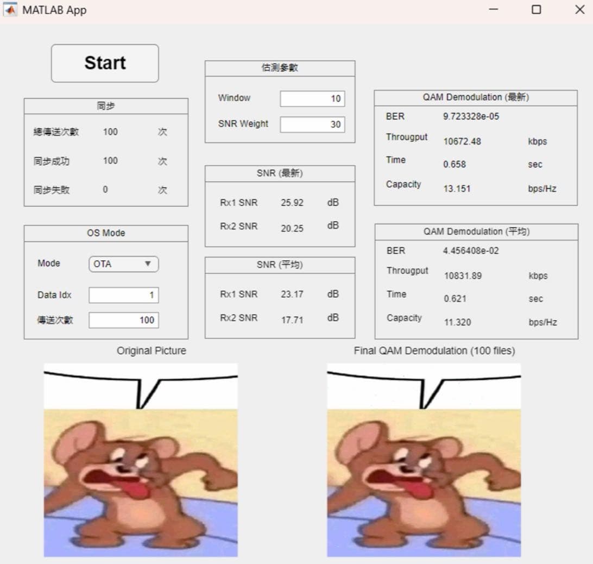Select the average BER value 4.456408e-02

(x=471, y=250)
